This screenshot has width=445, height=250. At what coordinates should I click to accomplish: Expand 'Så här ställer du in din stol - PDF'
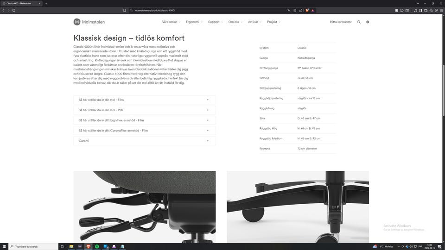click(145, 110)
